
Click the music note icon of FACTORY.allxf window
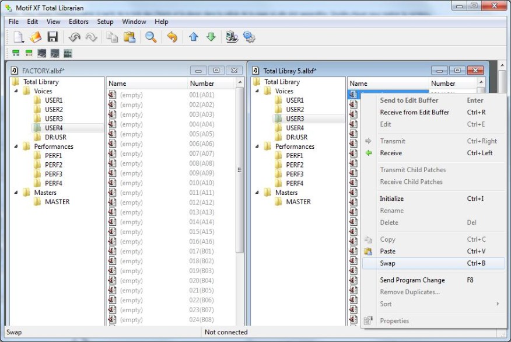click(x=15, y=71)
